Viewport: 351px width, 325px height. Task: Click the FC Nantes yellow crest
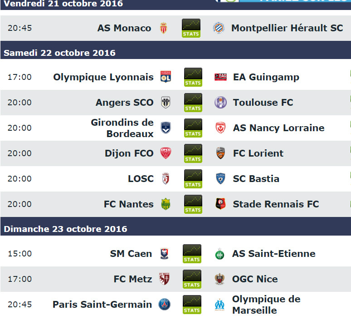pyautogui.click(x=166, y=204)
